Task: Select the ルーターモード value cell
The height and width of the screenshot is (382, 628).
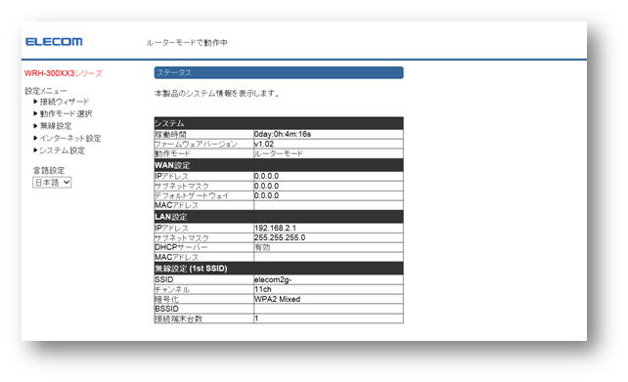Action: pos(329,153)
